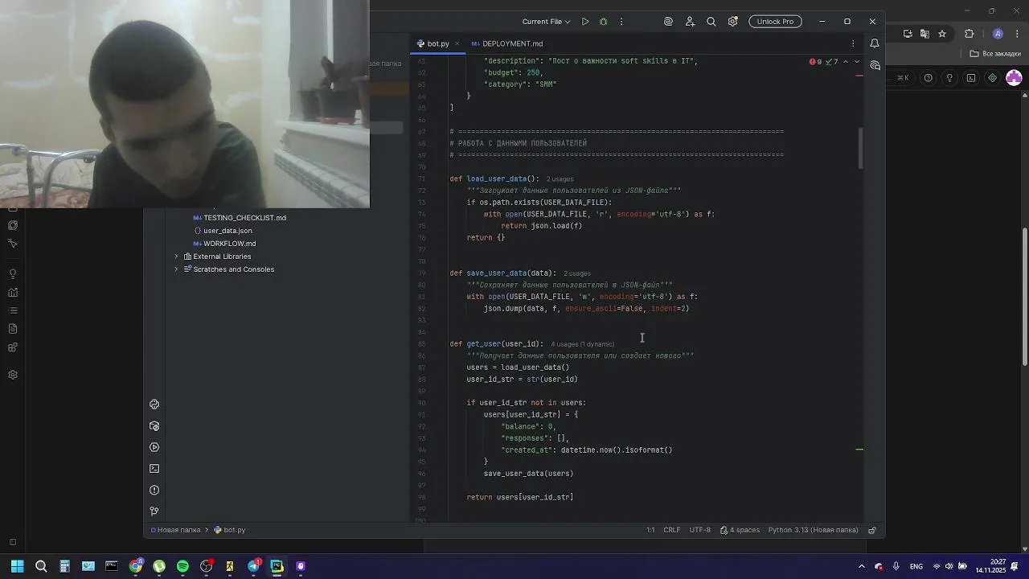1029x579 pixels.
Task: Click the cursor-arrow icon in the dark left sidebar
Action: coord(13,244)
